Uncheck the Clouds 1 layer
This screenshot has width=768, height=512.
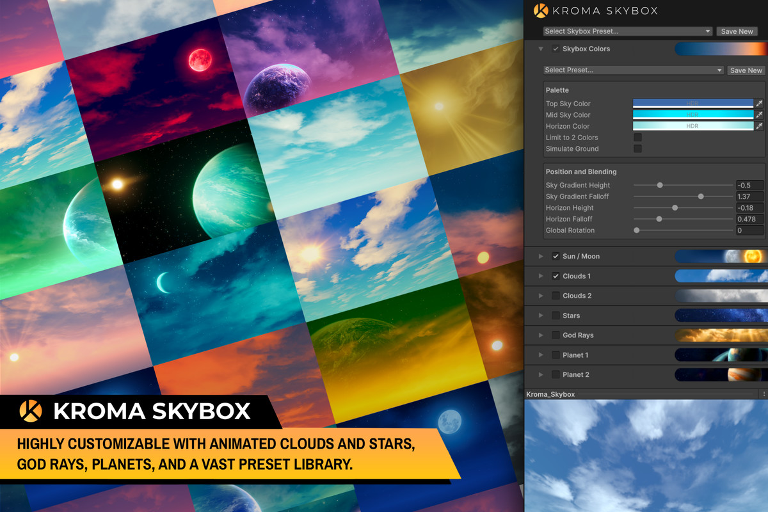556,276
